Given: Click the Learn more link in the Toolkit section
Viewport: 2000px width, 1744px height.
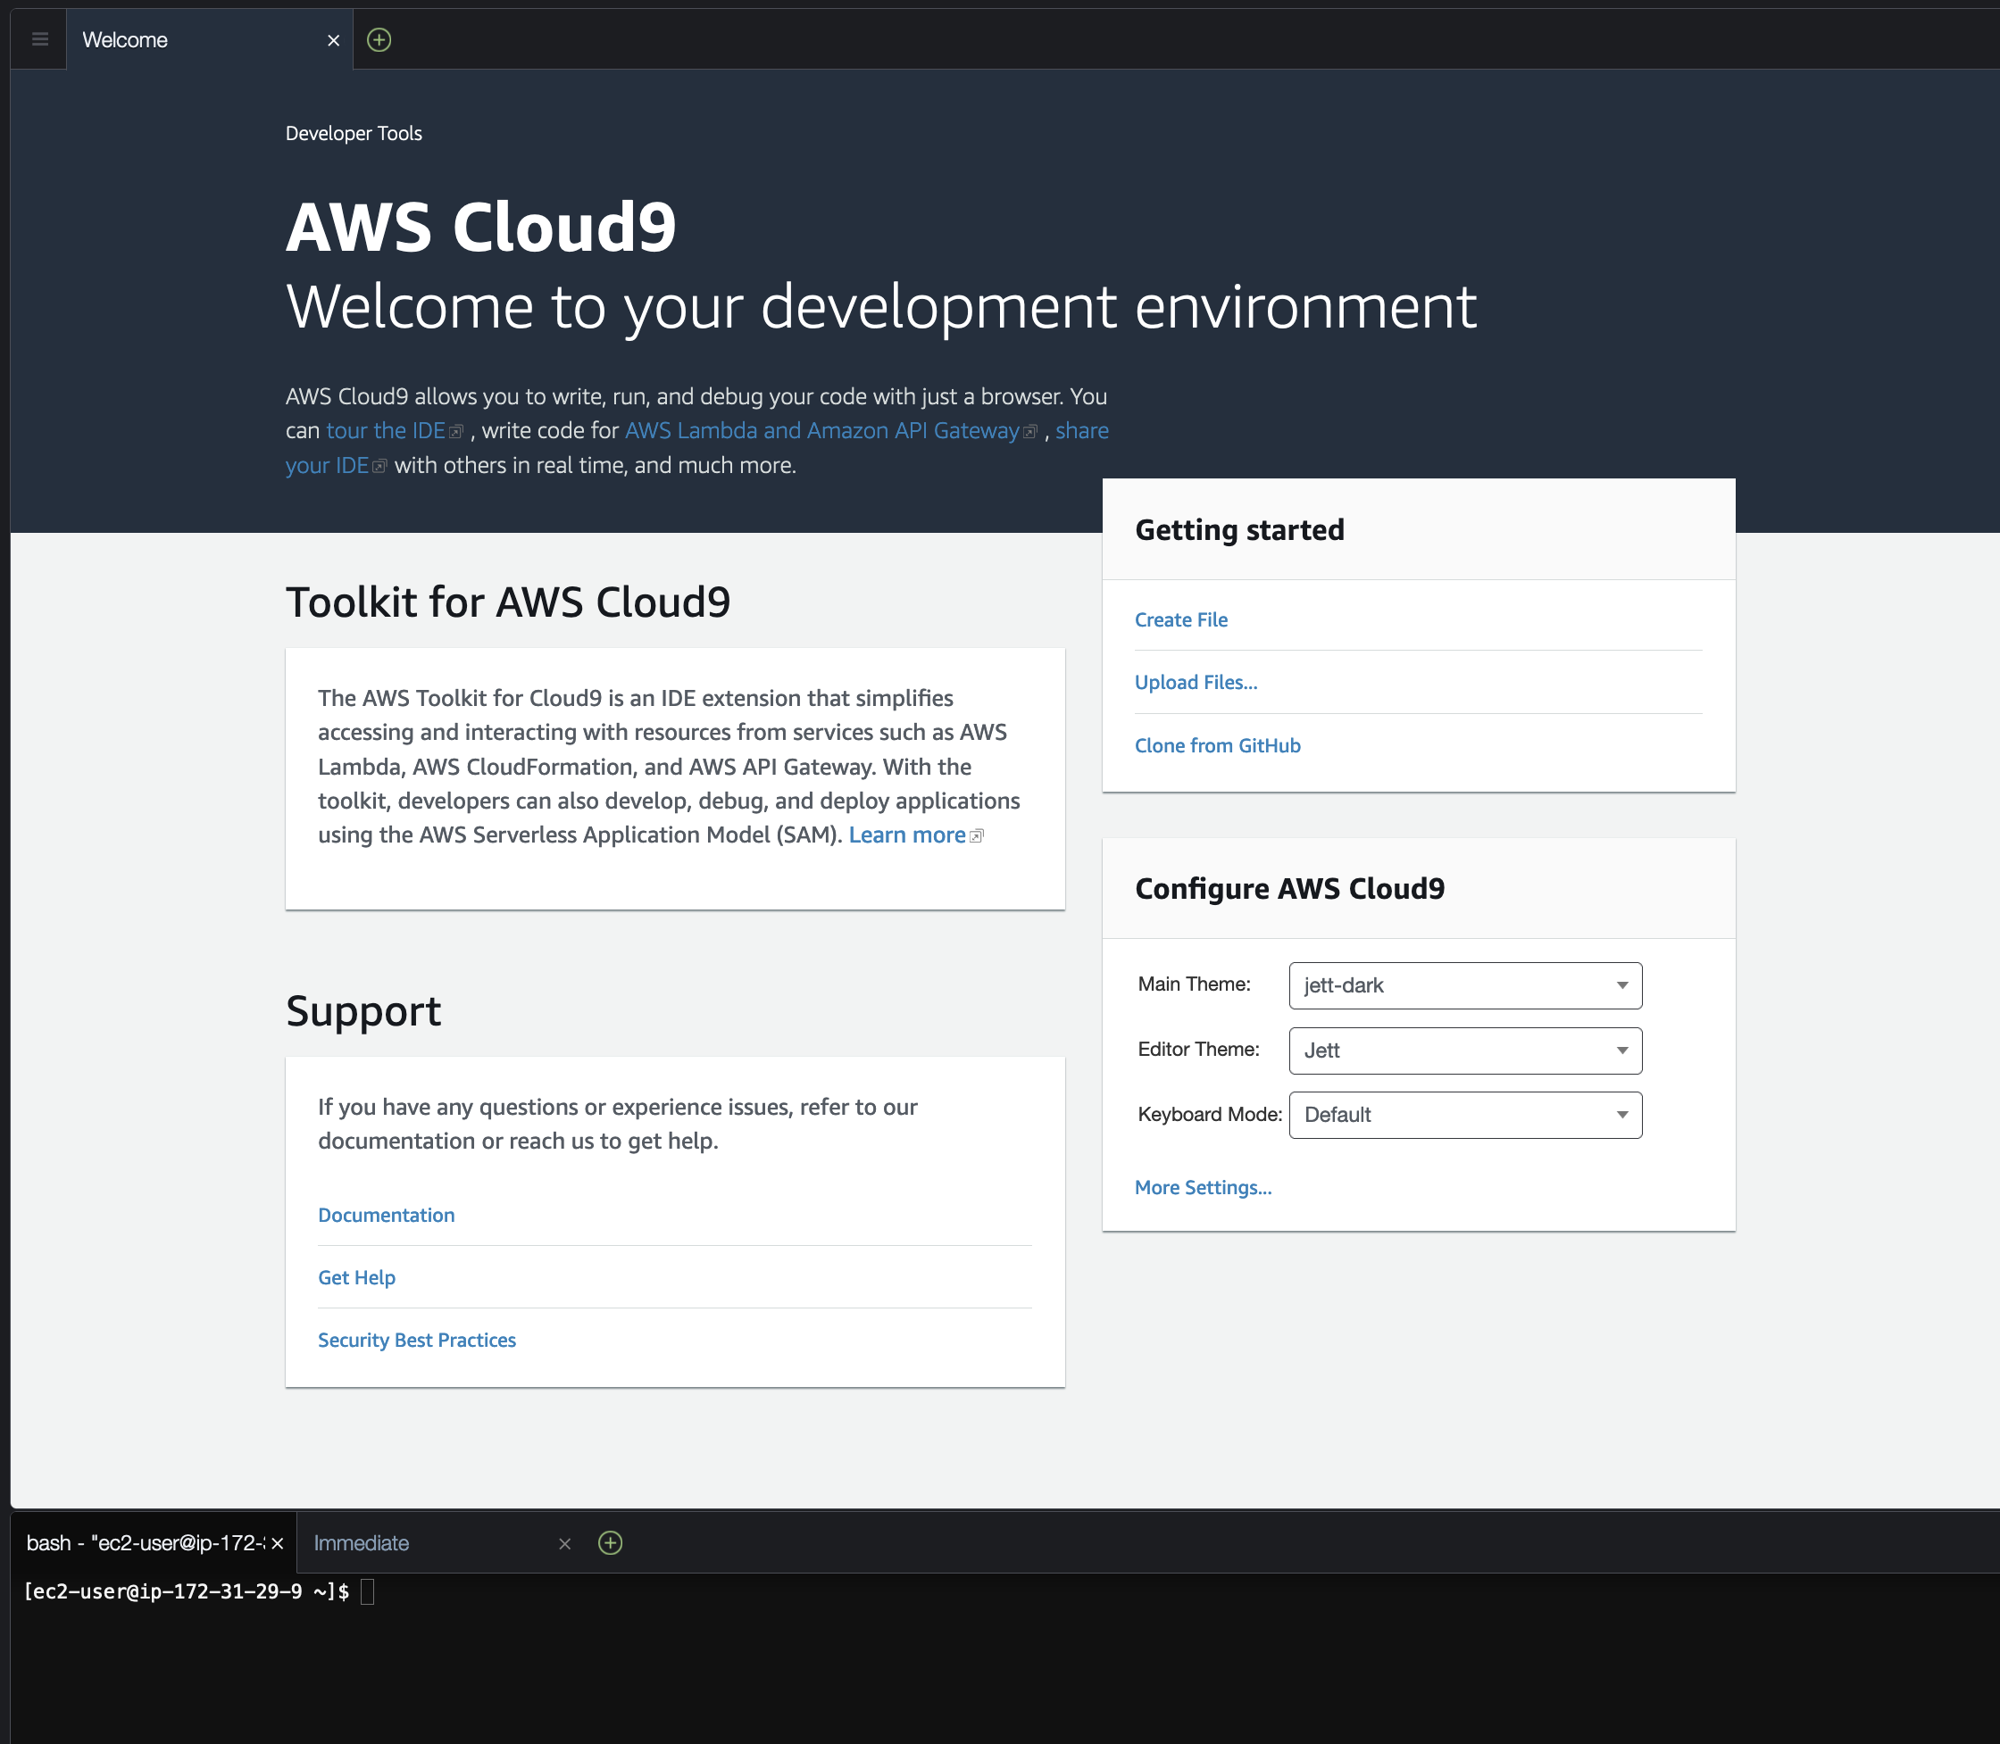Looking at the screenshot, I should (x=906, y=835).
